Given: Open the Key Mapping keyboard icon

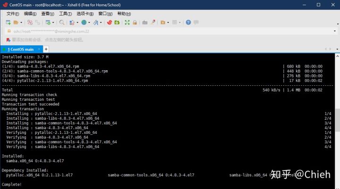Looking at the screenshot, I should coord(145,22).
